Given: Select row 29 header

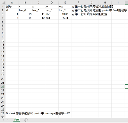Looking at the screenshot, I should click(3, 113).
